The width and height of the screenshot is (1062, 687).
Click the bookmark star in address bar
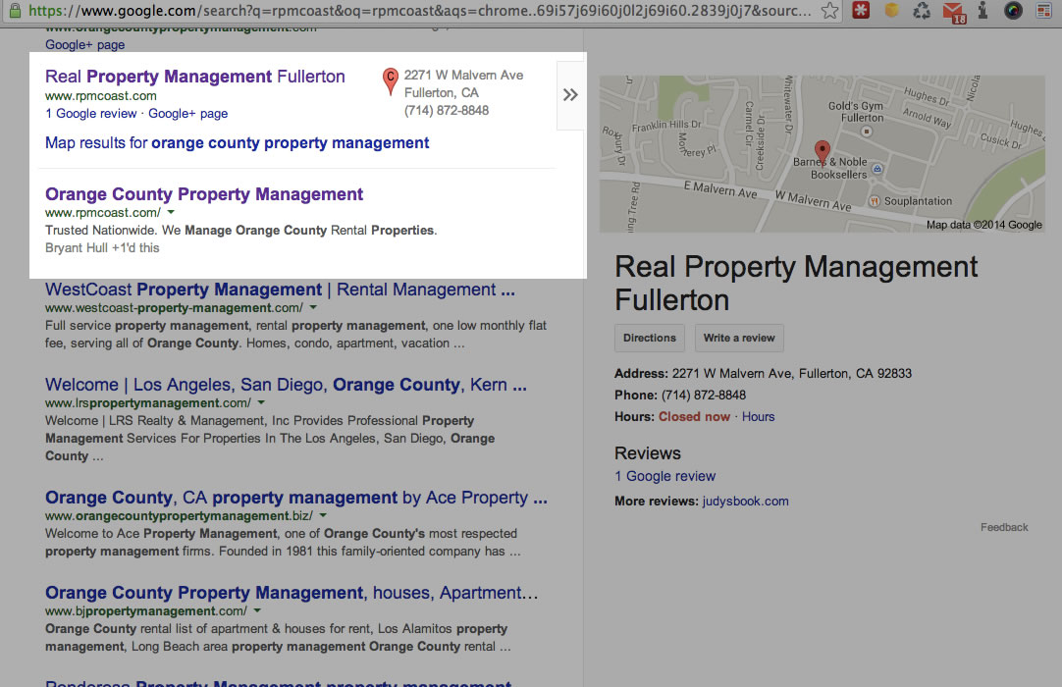(x=829, y=11)
